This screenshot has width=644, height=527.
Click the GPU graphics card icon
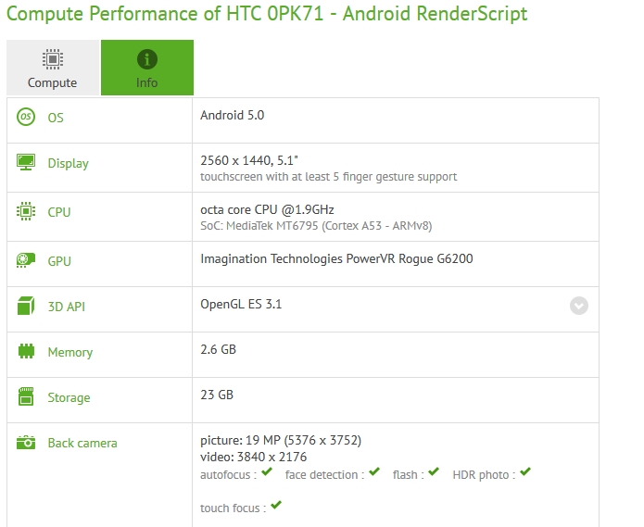tap(26, 261)
